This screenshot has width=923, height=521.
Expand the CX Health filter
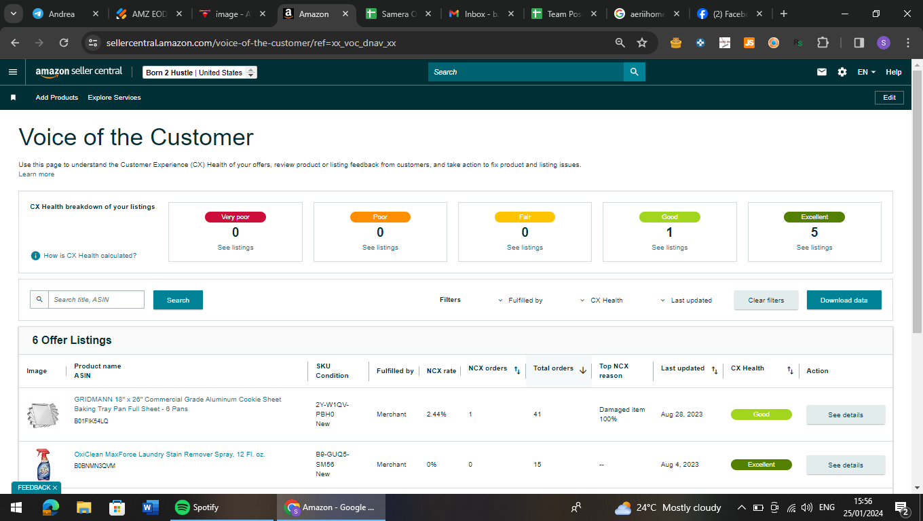[601, 300]
